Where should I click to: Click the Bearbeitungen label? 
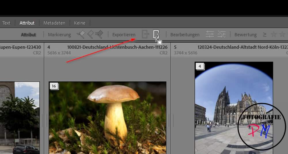pyautogui.click(x=185, y=35)
